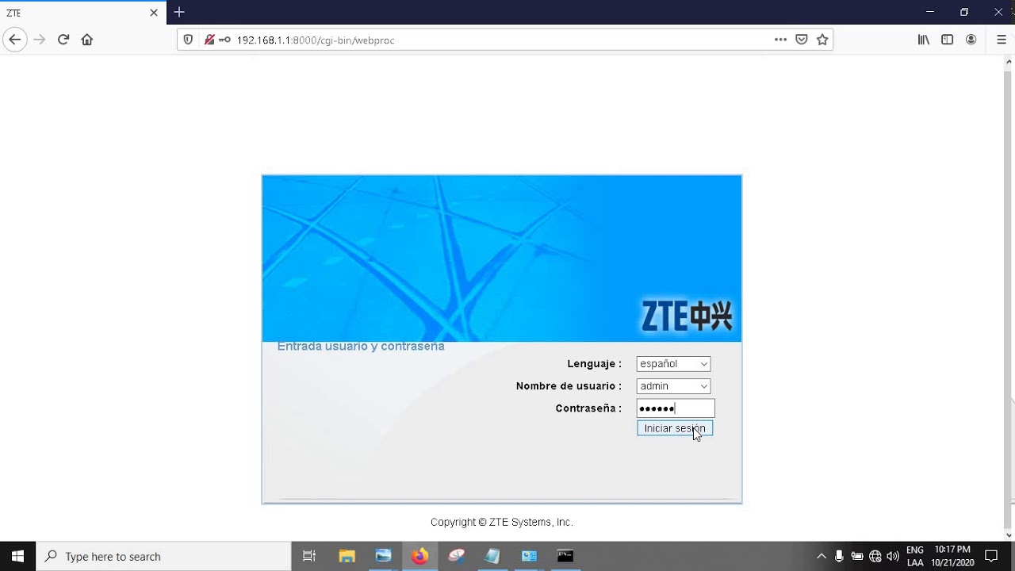Show the sidebars icon
Viewport: 1015px width, 571px height.
(x=947, y=40)
